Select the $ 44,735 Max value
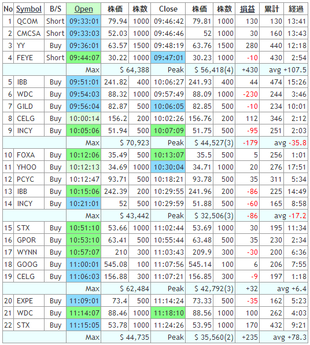310x345 pixels. coord(126,337)
